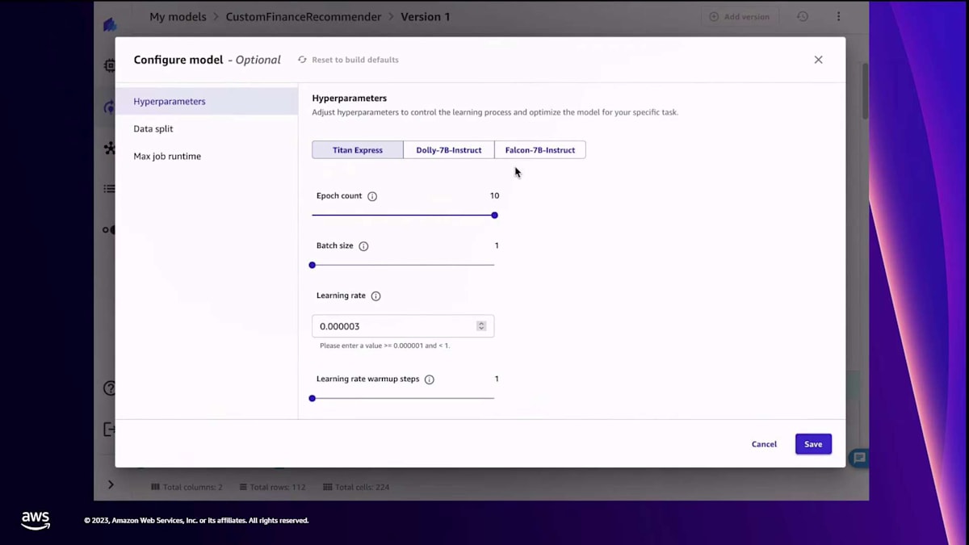
Task: Click Total columns: 2 status text
Action: [x=187, y=487]
